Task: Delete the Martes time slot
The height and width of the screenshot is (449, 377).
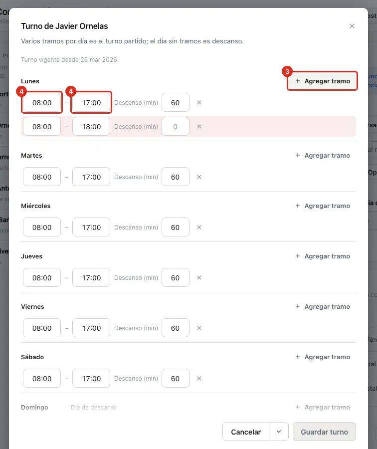Action: pyautogui.click(x=199, y=177)
